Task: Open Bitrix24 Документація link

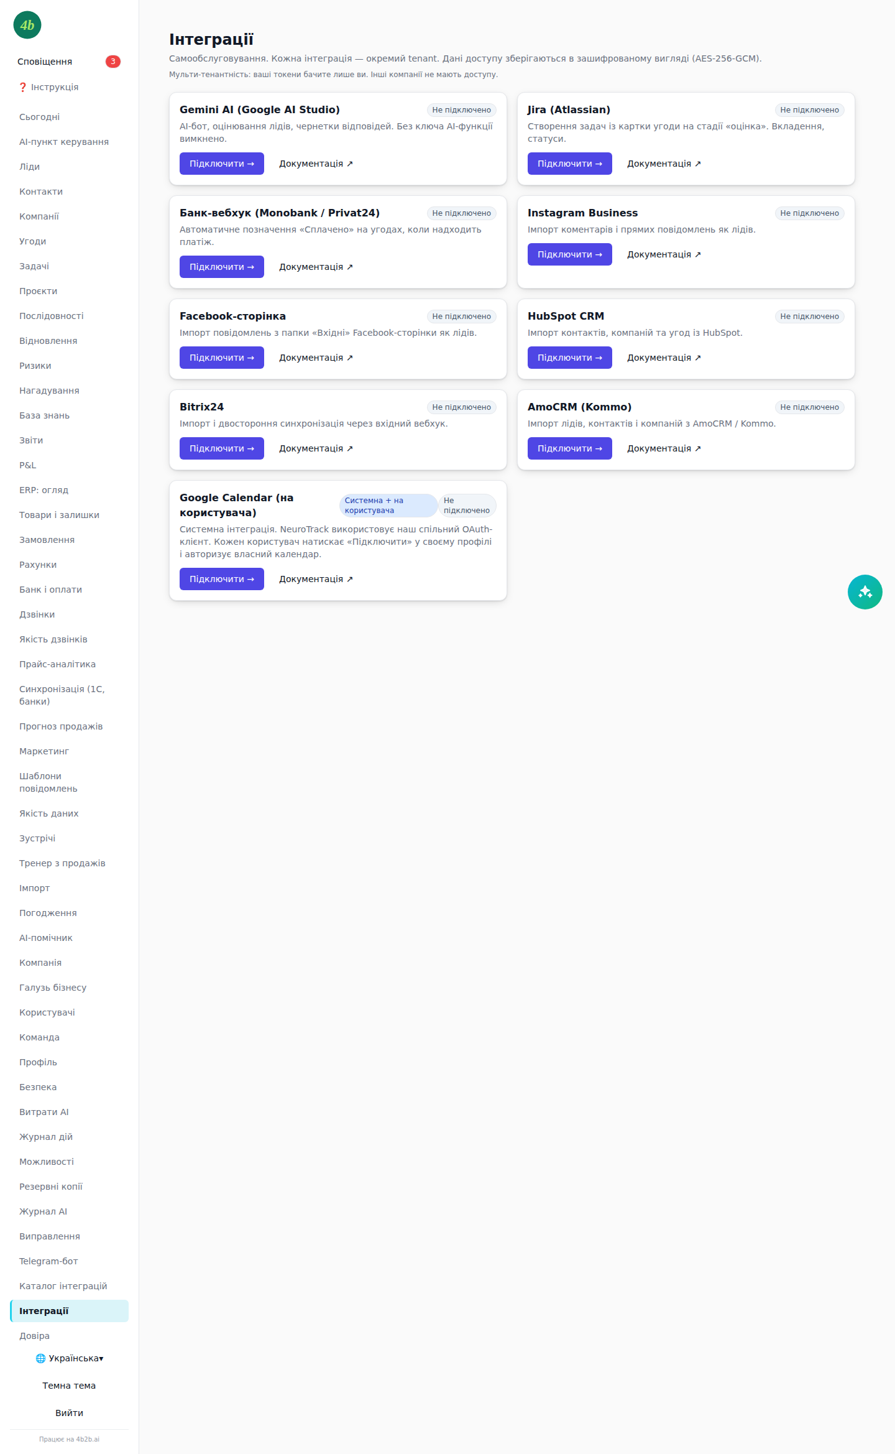Action: pos(316,448)
